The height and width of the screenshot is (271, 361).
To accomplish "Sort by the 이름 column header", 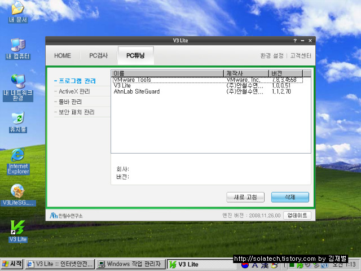I will click(168, 73).
